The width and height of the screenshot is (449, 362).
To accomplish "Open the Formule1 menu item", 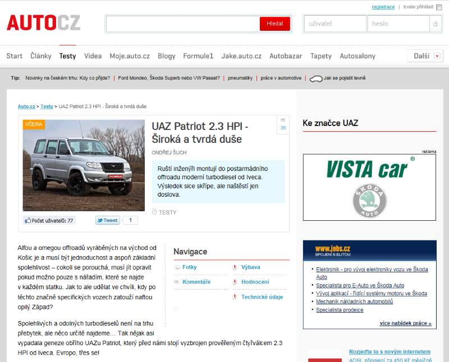I will coord(198,56).
